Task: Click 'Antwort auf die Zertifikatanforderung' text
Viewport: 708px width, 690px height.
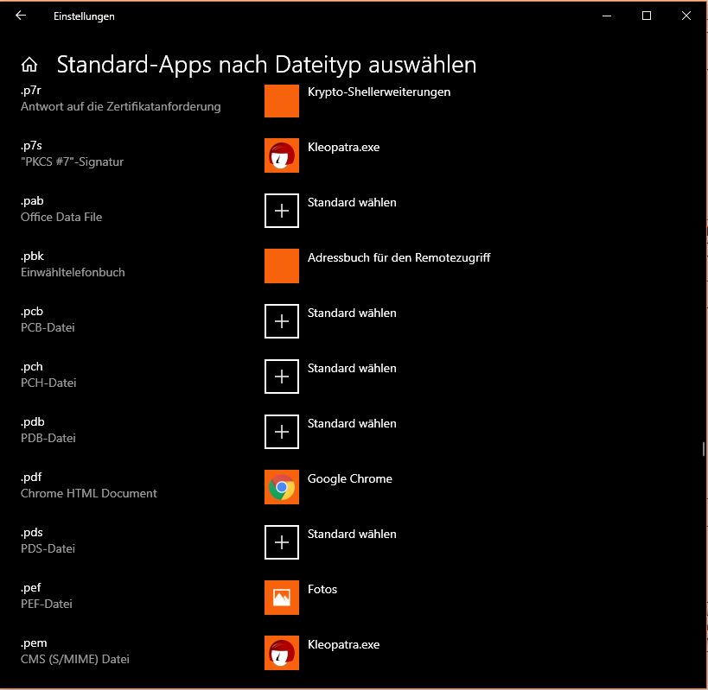Action: pos(120,106)
